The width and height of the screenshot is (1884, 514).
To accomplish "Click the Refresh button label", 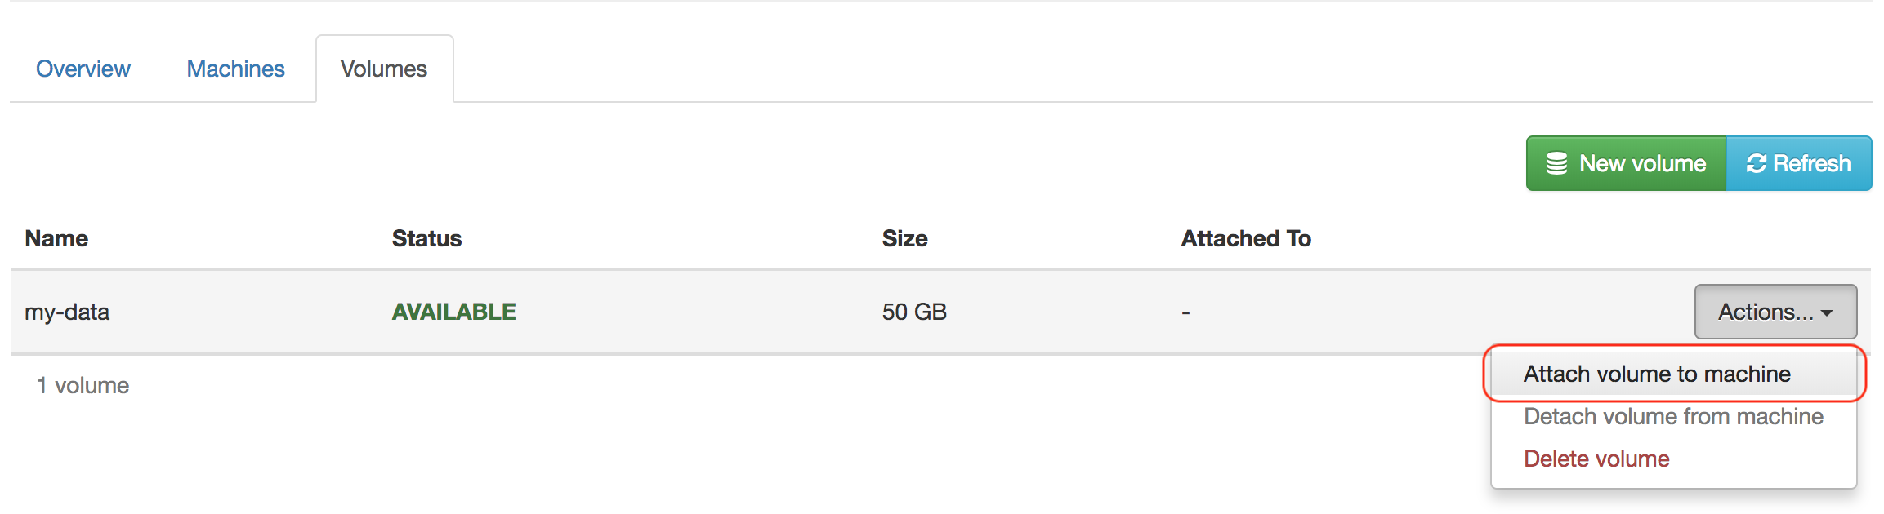I will 1811,164.
